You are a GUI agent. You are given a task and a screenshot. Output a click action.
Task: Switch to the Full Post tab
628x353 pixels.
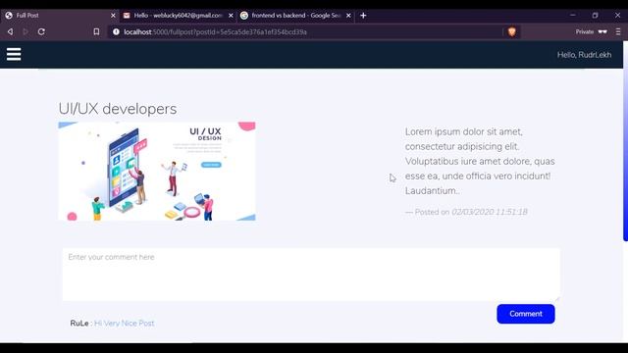click(59, 16)
